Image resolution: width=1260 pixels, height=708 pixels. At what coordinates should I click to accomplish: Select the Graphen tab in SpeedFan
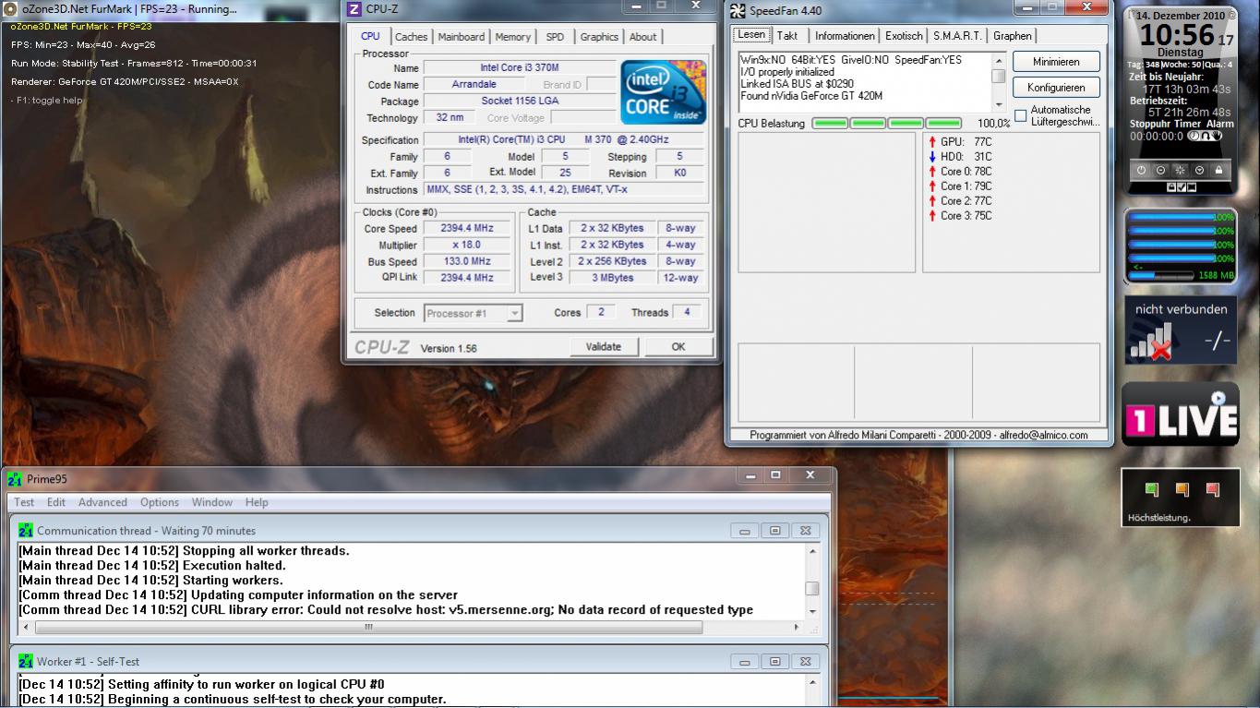pos(1013,36)
